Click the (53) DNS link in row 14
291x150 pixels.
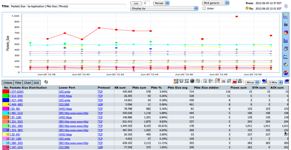pos(64,147)
